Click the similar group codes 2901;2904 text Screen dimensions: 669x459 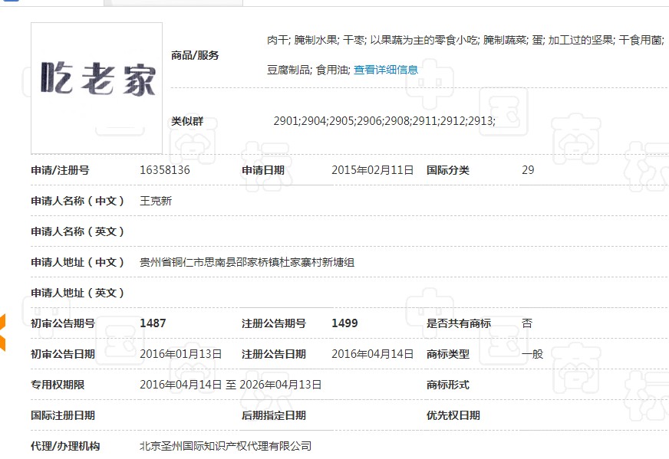pos(384,121)
